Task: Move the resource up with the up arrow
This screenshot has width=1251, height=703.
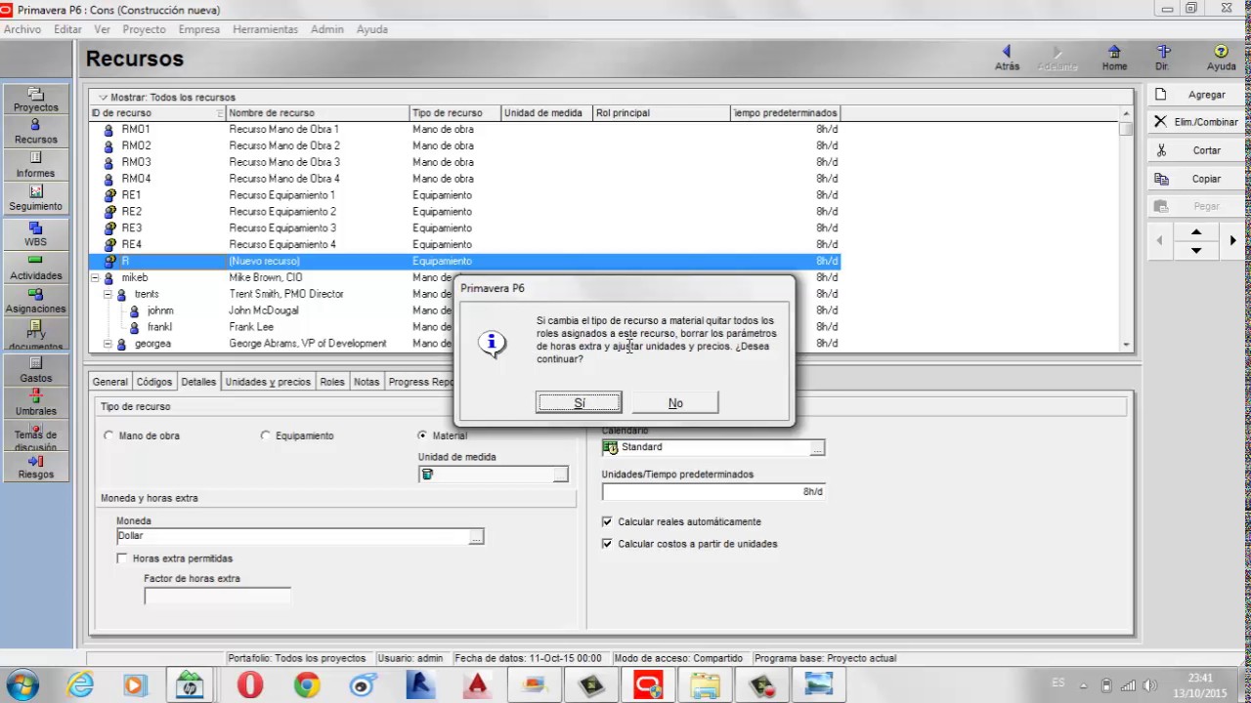Action: (1196, 232)
